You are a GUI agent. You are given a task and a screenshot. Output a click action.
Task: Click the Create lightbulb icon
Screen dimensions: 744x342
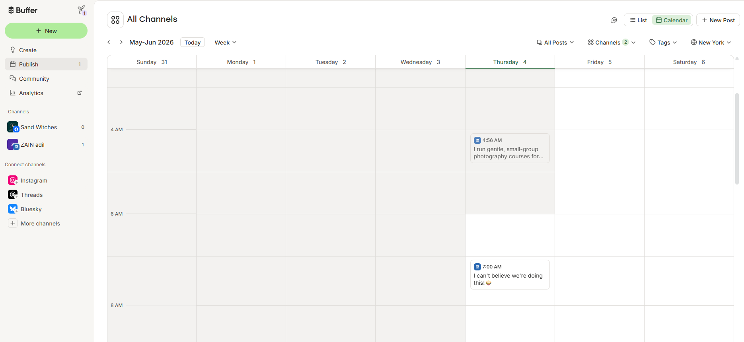pos(13,50)
